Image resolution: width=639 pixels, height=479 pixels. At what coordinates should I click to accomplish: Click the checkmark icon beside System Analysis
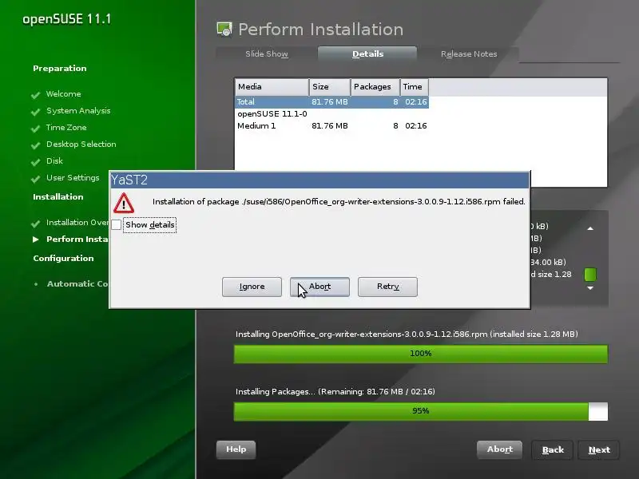tap(35, 112)
